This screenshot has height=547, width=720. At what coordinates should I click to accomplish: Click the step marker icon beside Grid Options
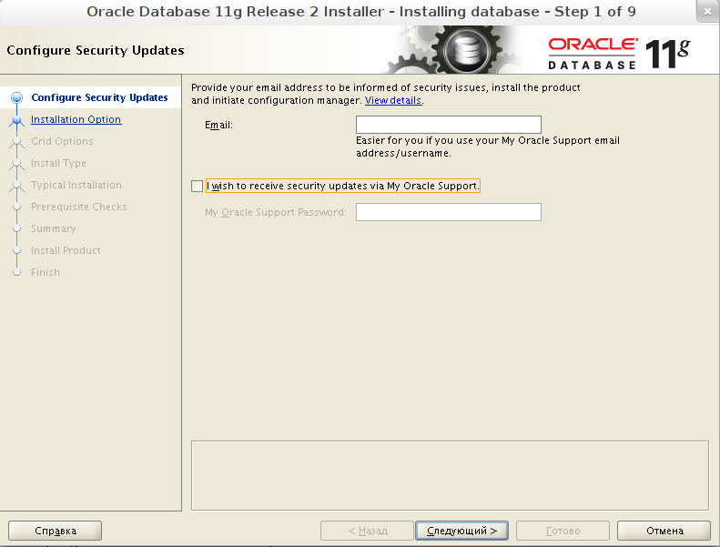tap(17, 141)
